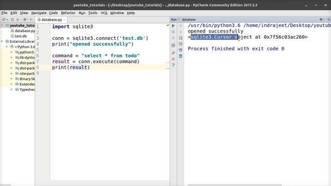Open the Refactor menu

click(x=68, y=13)
